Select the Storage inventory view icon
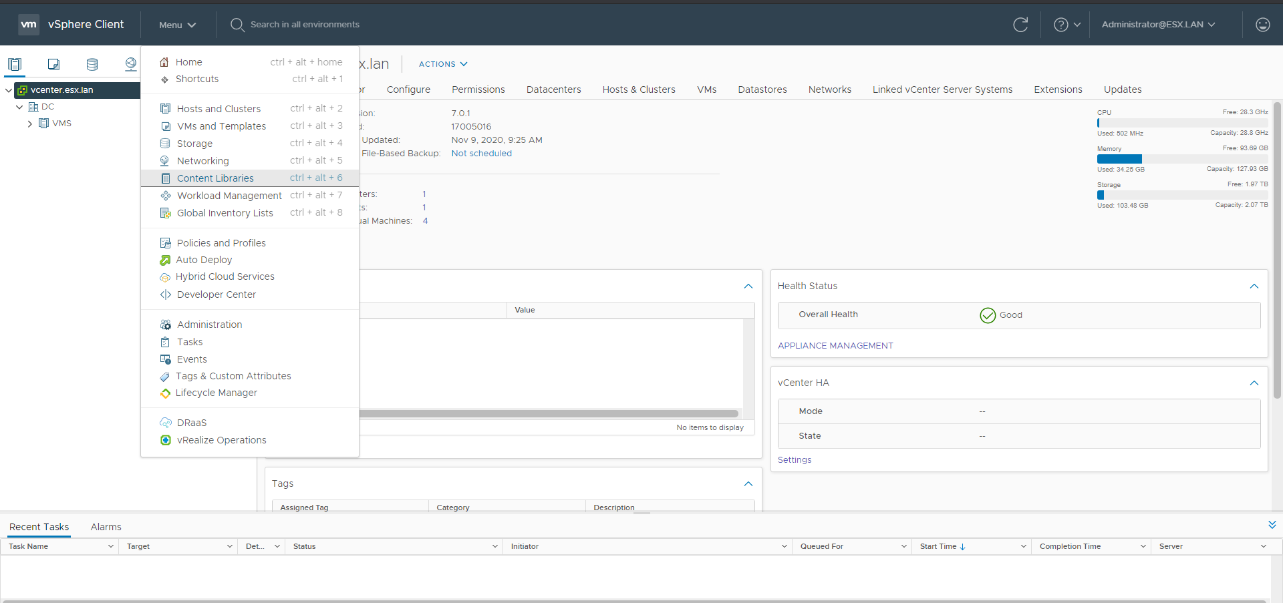The width and height of the screenshot is (1283, 603). (x=92, y=64)
